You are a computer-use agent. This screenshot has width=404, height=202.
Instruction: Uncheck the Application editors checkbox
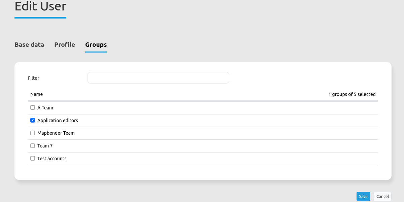coord(33,120)
